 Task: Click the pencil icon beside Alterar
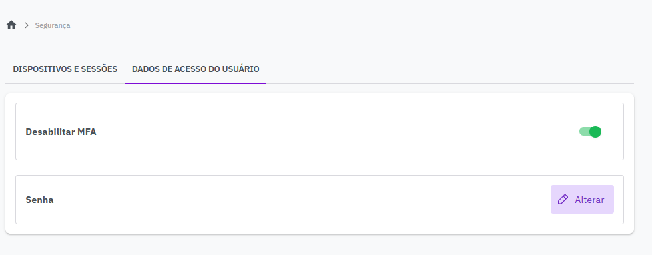(563, 200)
